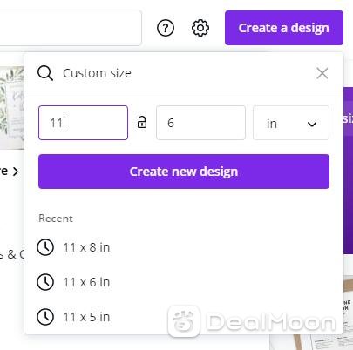This screenshot has height=350, width=353.
Task: Click the Create a design button
Action: (284, 28)
